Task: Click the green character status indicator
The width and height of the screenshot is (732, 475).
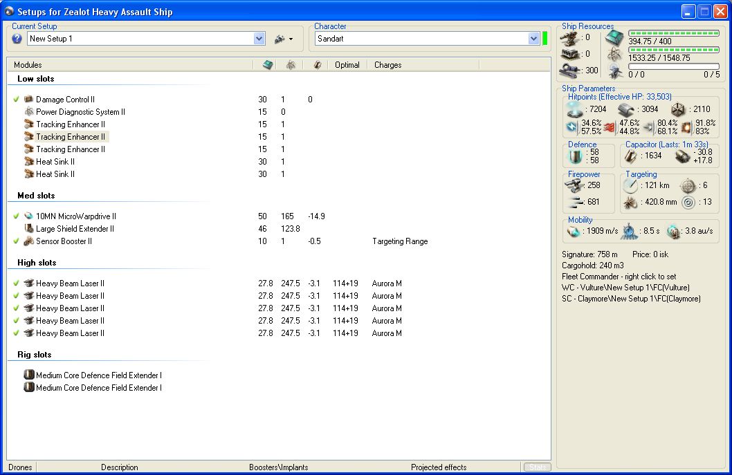Action: (x=545, y=39)
